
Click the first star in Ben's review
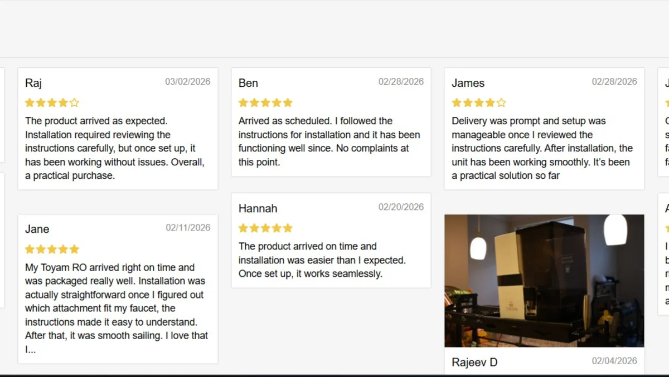click(x=243, y=102)
